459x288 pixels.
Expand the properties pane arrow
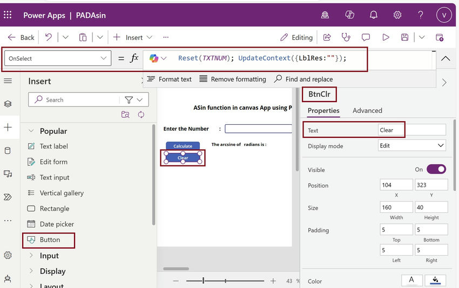(444, 83)
